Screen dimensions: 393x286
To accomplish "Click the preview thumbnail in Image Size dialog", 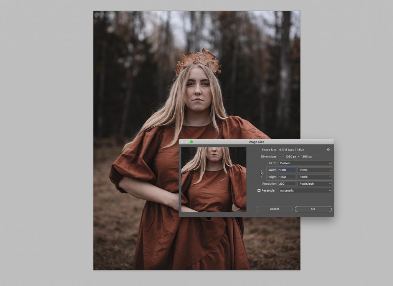I will click(214, 180).
